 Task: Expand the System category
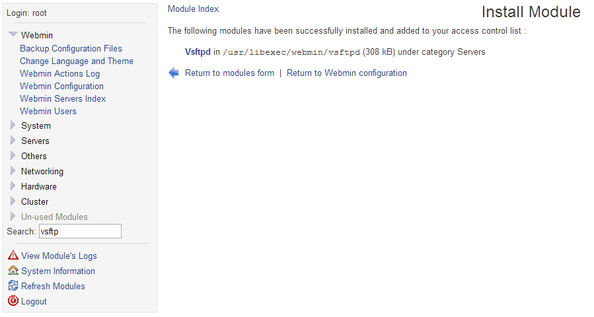[x=13, y=125]
